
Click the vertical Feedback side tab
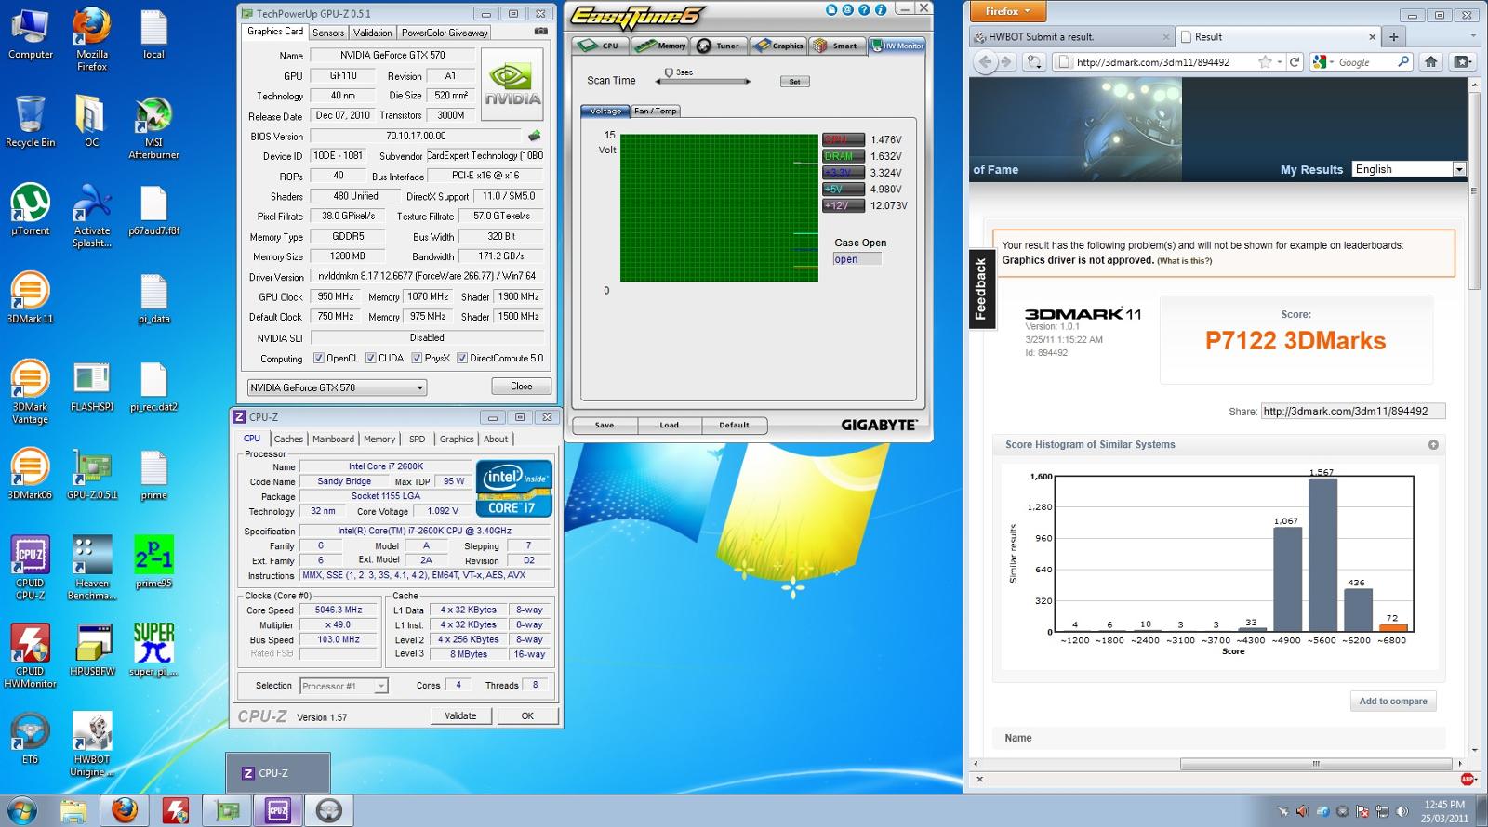(x=980, y=289)
